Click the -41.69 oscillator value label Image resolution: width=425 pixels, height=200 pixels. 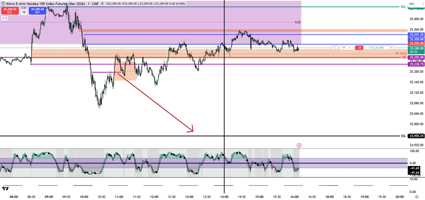(415, 168)
